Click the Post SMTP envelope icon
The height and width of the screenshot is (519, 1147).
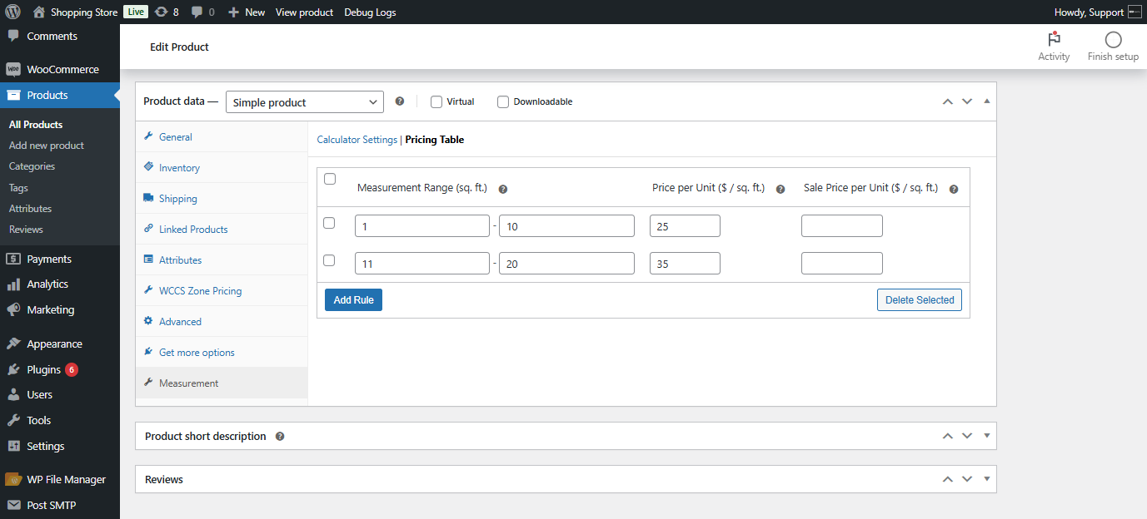pos(13,505)
